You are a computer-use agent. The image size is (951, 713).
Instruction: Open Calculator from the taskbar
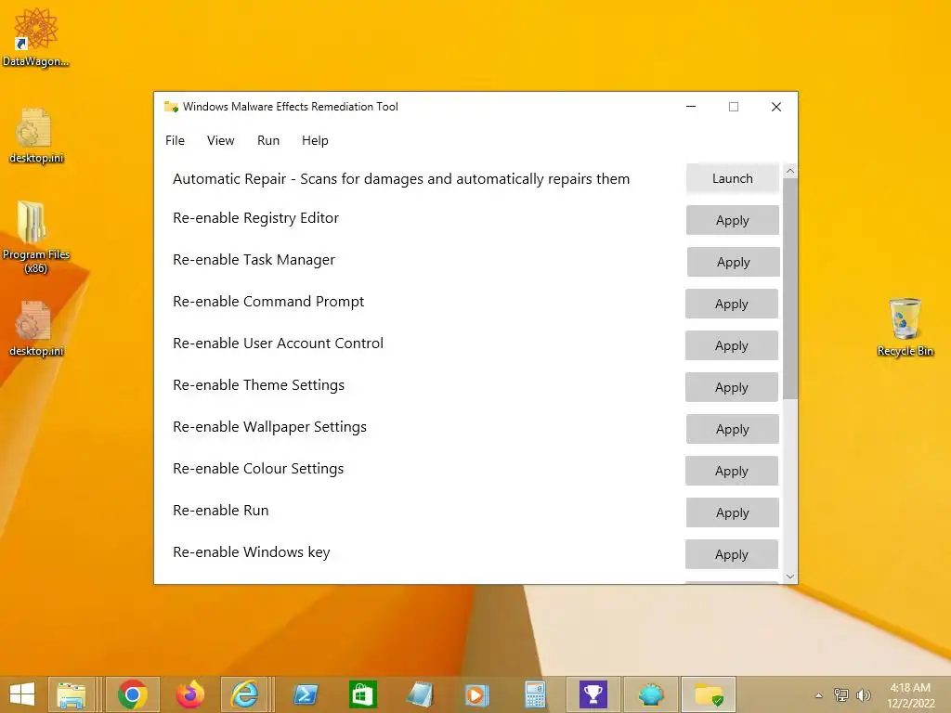click(x=535, y=694)
